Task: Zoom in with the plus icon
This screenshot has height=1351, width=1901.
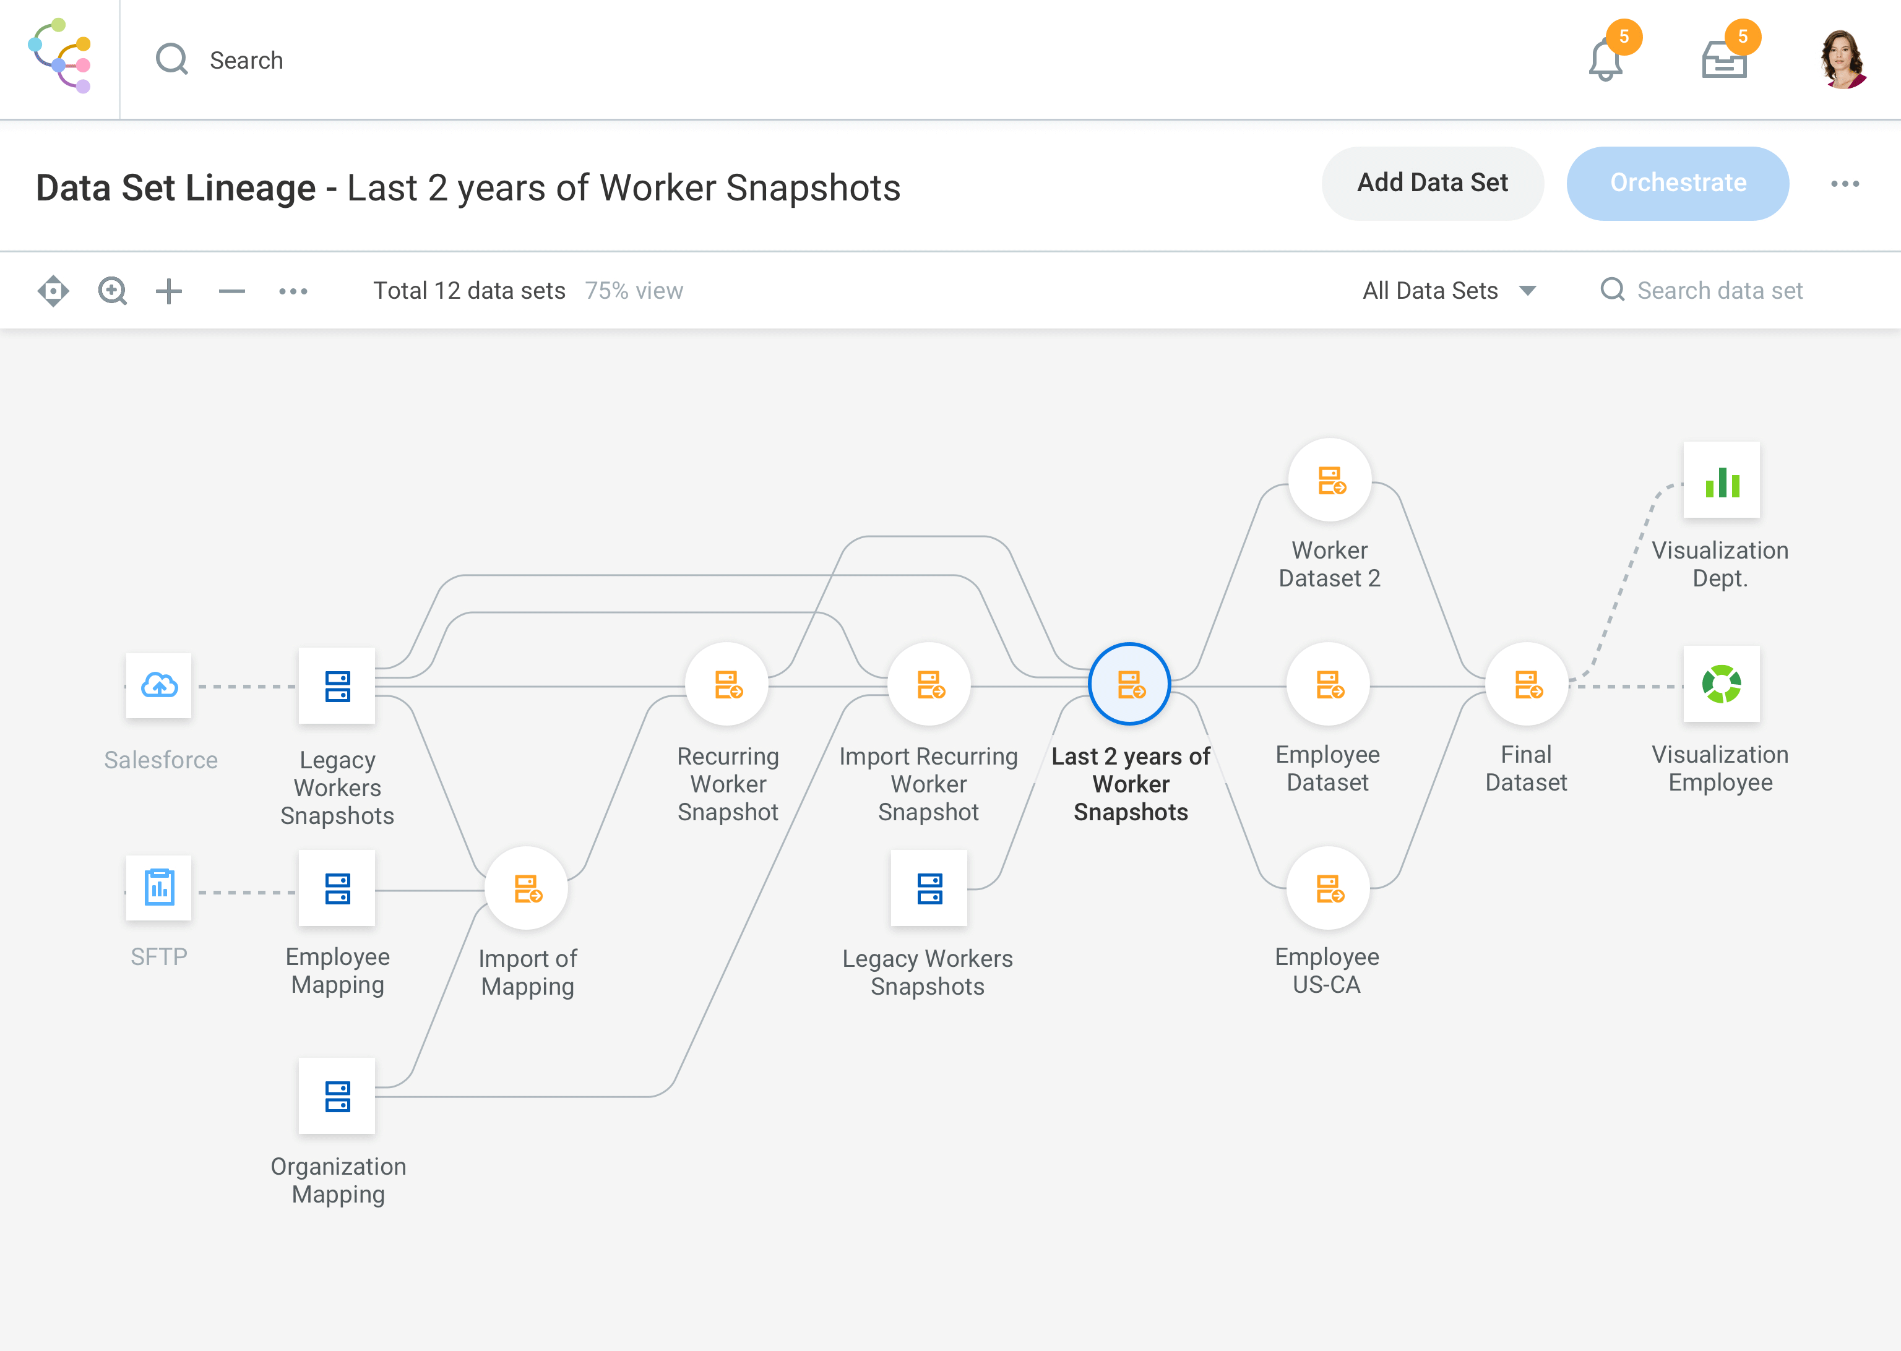Action: [169, 291]
